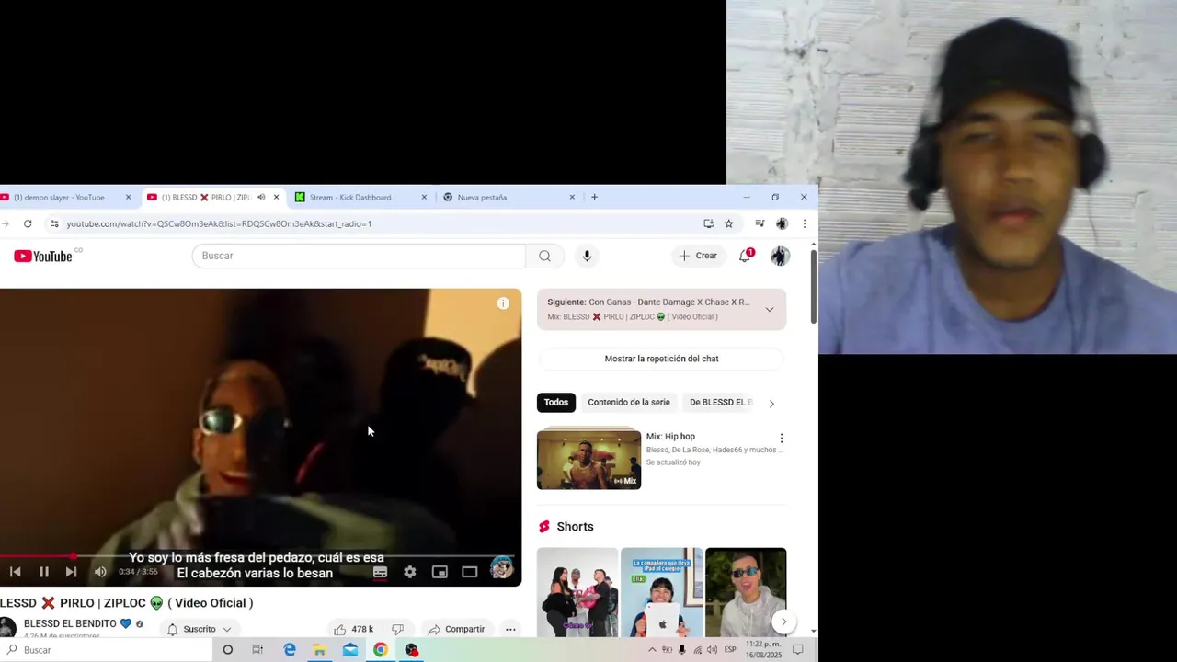Open the YouTube account avatar menu
Image resolution: width=1177 pixels, height=662 pixels.
pyautogui.click(x=780, y=256)
